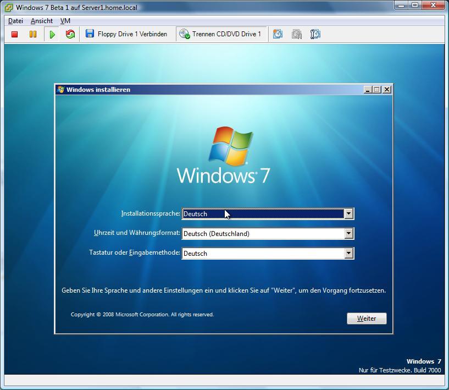The height and width of the screenshot is (390, 449).
Task: Close the VMware console window
Action: point(434,5)
